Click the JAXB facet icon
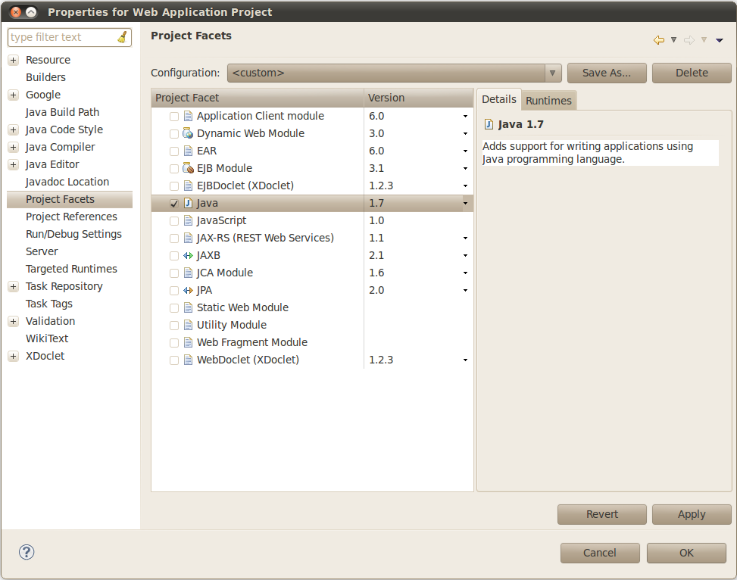The image size is (737, 580). point(188,255)
